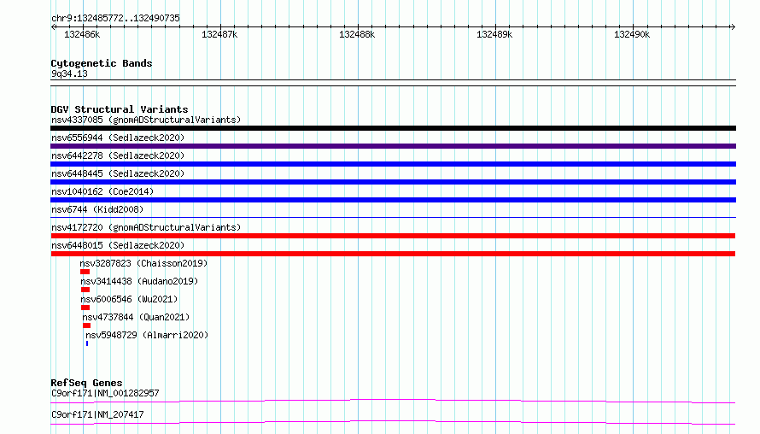Open variant nsv4737844 (Quan2021) label
The width and height of the screenshot is (760, 434).
point(136,317)
